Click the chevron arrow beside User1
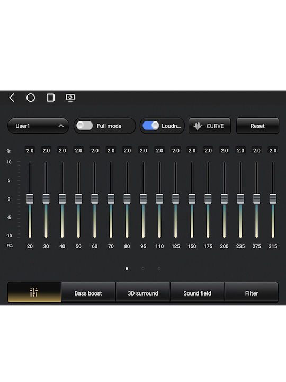The height and width of the screenshot is (382, 286). pos(61,126)
